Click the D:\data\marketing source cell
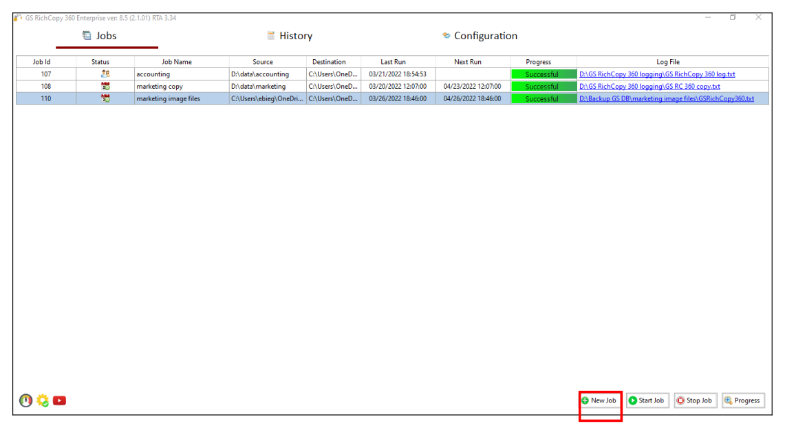The height and width of the screenshot is (428, 785). (268, 86)
